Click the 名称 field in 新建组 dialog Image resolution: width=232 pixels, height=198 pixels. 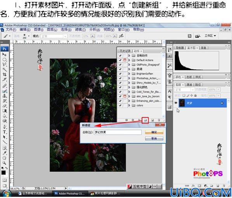pyautogui.click(x=118, y=132)
